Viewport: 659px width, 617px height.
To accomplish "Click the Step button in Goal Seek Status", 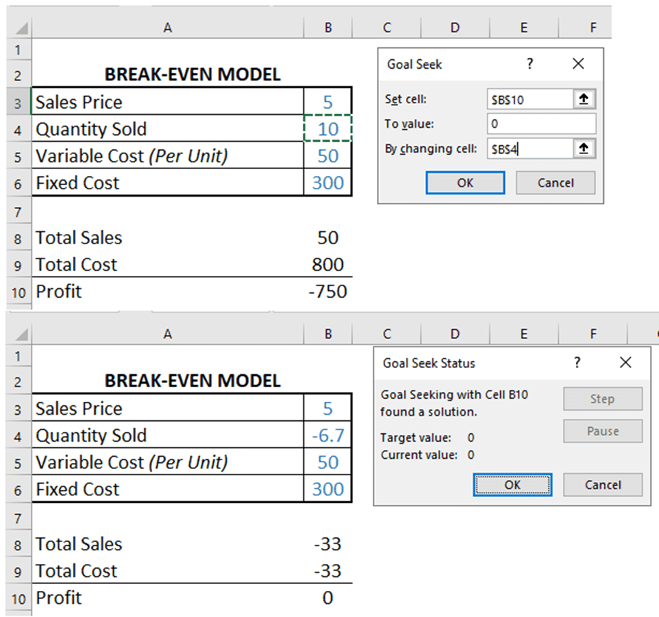I will pos(603,398).
